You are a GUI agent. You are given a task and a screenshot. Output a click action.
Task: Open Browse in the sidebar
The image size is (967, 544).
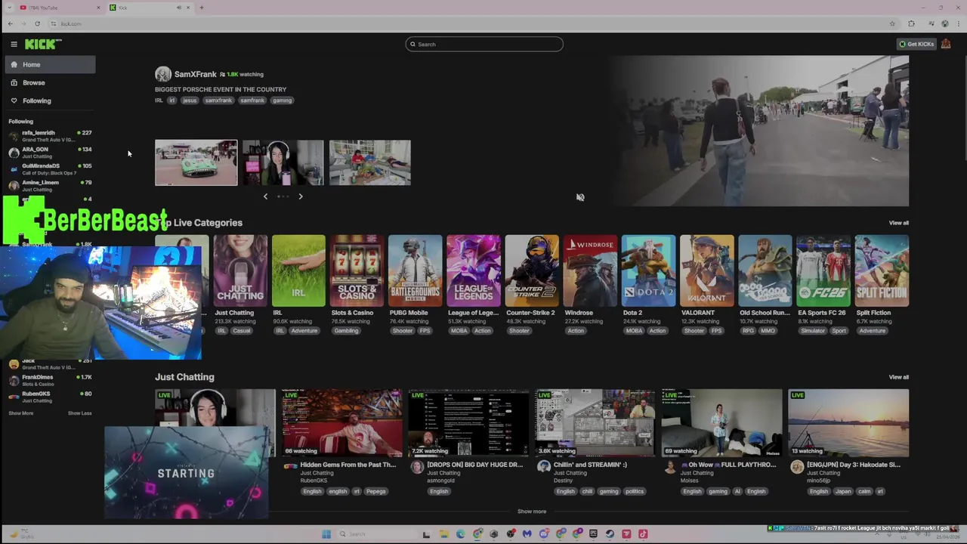coord(51,82)
